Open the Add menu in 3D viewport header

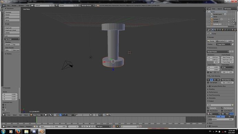(x=20, y=115)
